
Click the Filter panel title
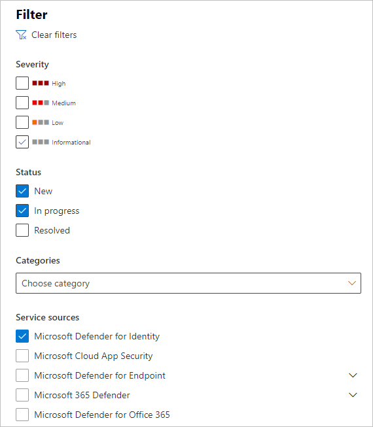tap(31, 14)
